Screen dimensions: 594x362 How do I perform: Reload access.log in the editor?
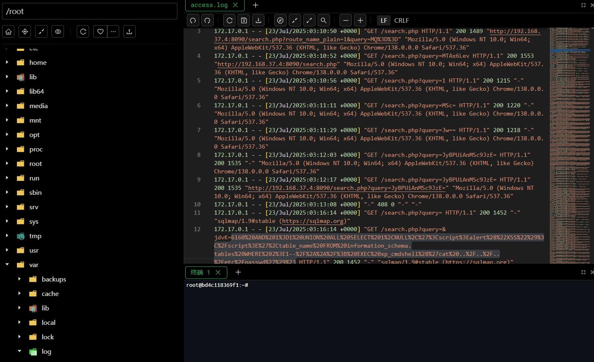229,20
